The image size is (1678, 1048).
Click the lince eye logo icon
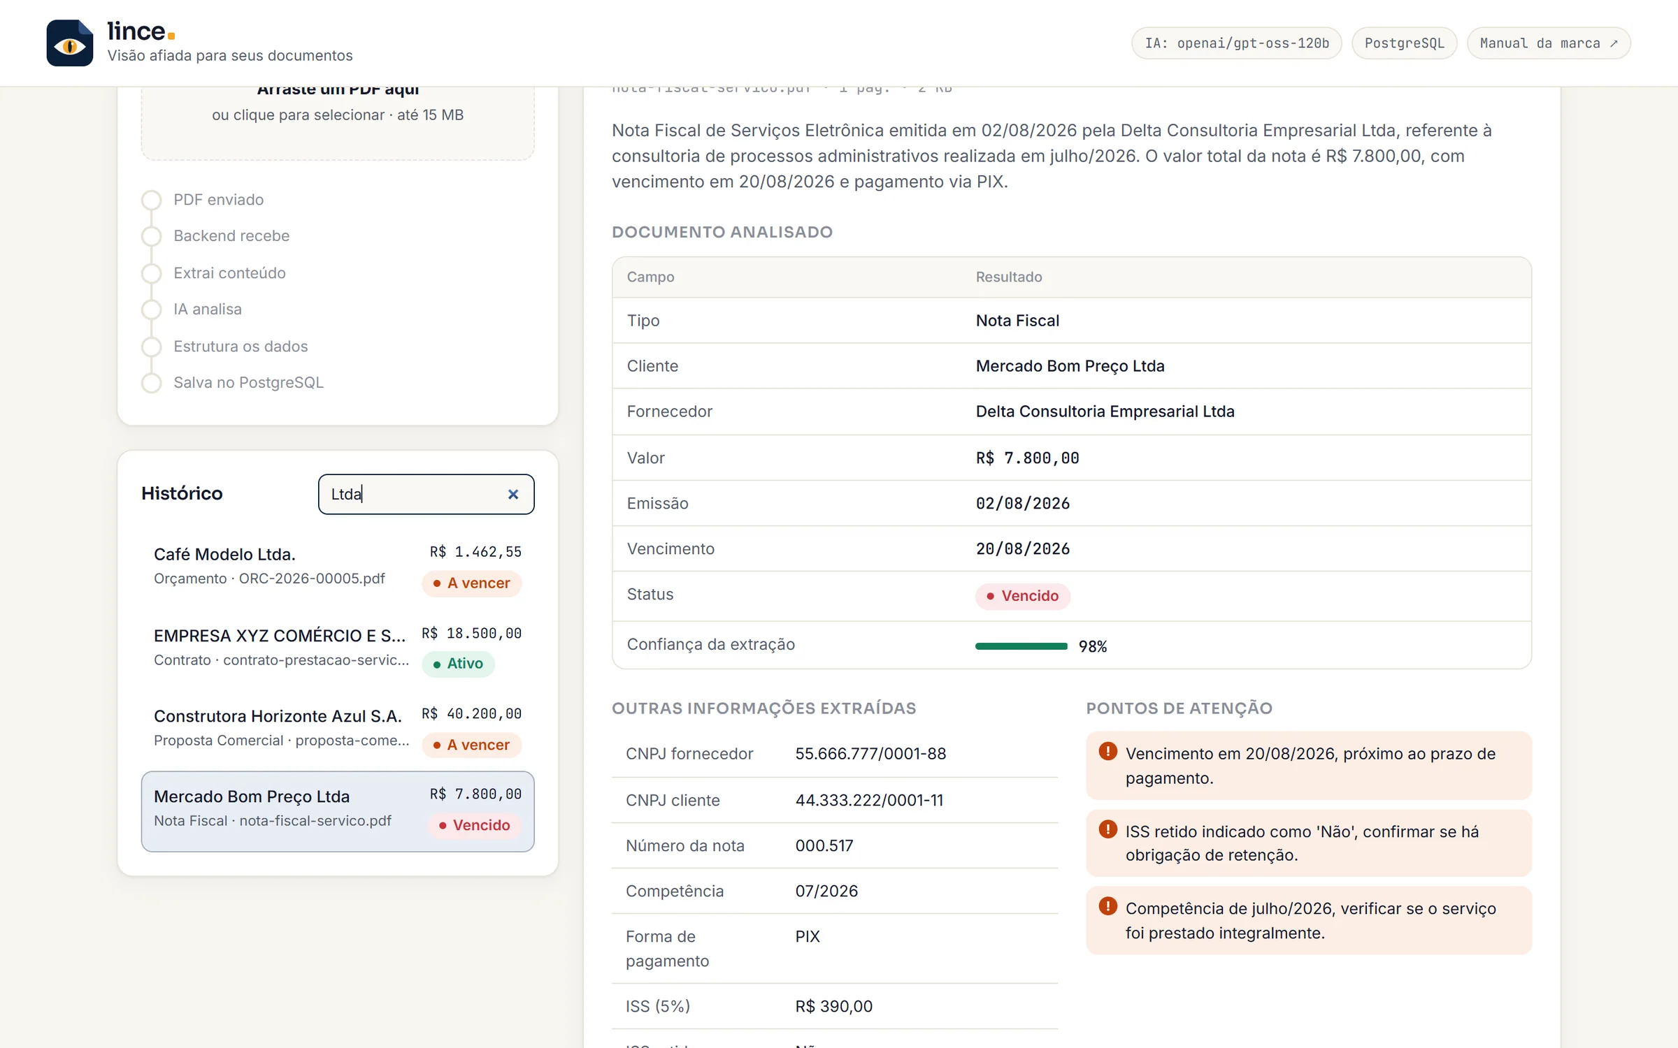tap(70, 43)
